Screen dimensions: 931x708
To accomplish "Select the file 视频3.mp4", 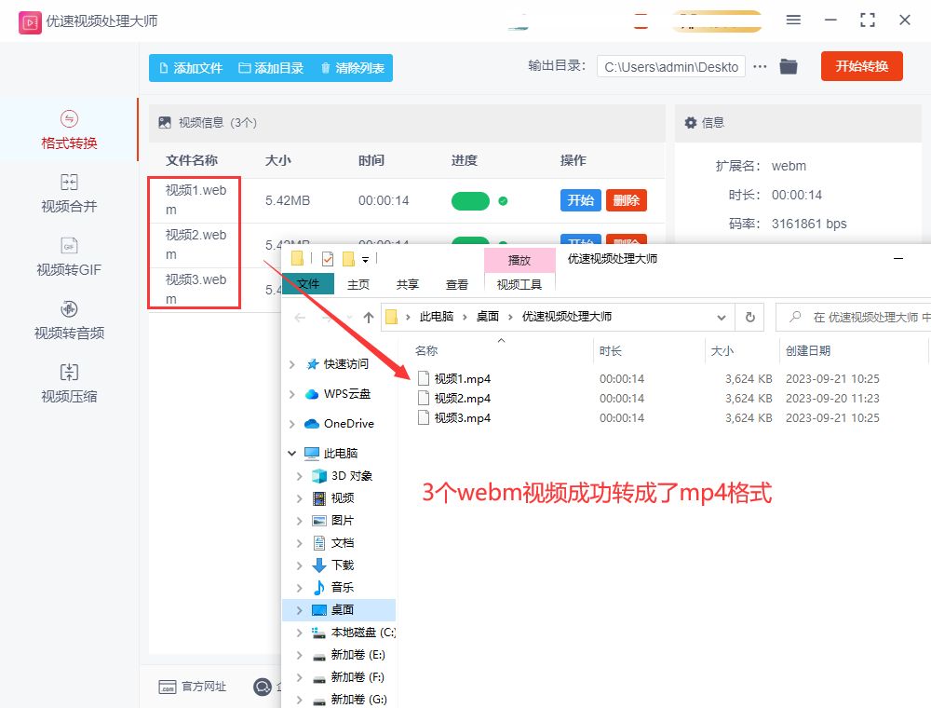I will pos(454,418).
